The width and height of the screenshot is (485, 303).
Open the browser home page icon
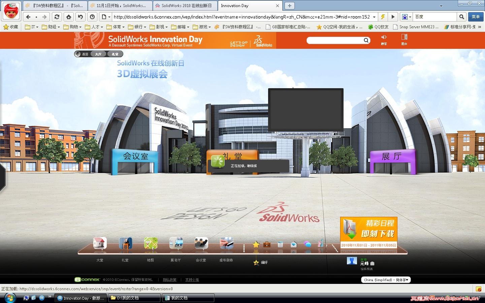coord(69,17)
